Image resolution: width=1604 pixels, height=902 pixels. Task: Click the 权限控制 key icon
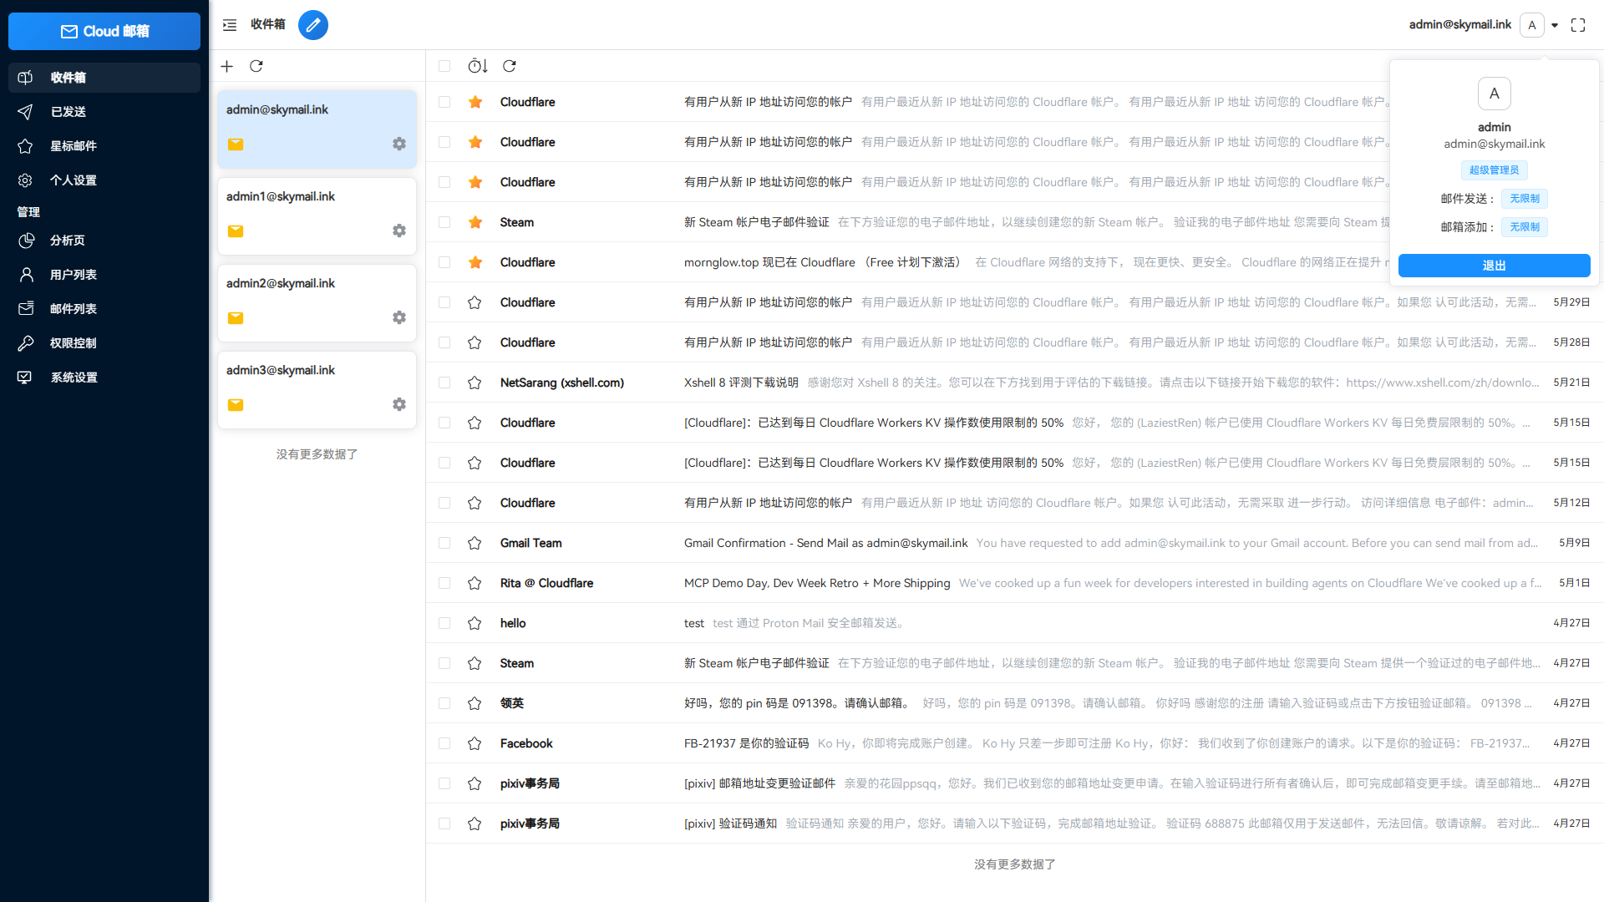tap(25, 342)
